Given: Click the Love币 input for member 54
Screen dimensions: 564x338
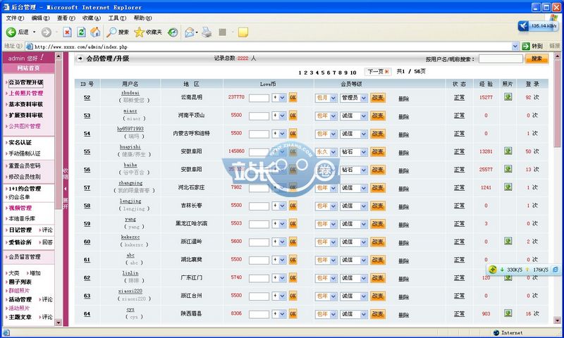Looking at the screenshot, I should [259, 134].
